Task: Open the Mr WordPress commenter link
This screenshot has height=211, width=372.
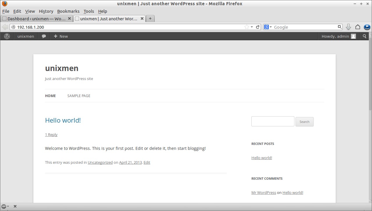Action: click(x=264, y=192)
